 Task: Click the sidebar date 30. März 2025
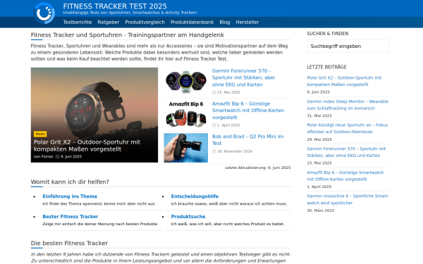[x=321, y=210]
